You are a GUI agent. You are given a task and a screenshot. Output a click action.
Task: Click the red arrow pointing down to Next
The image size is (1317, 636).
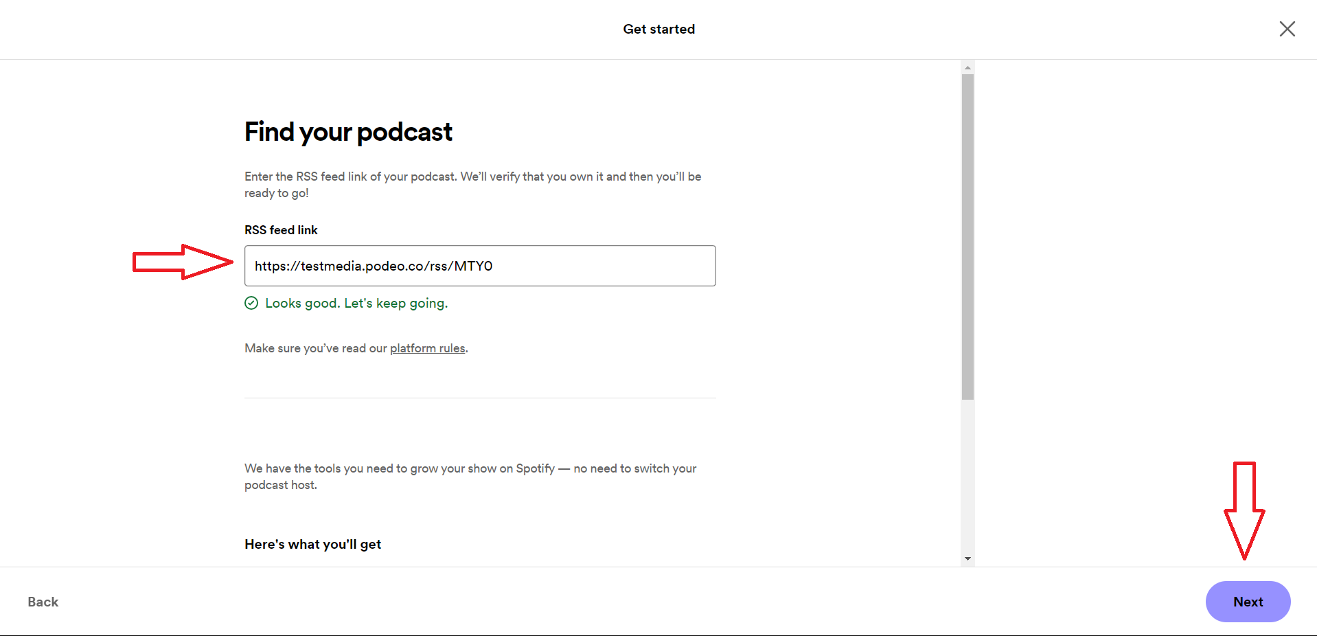[x=1244, y=510]
